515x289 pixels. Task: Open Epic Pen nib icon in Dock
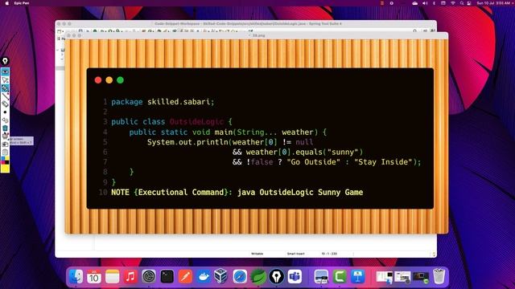[x=277, y=277]
